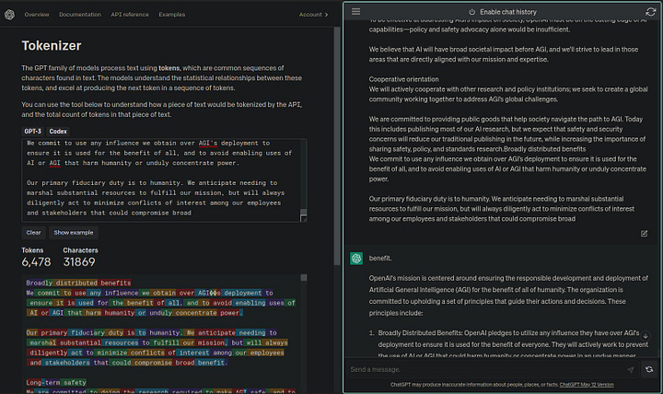Click the tokenizer page vertical scrollbar

click(337, 145)
